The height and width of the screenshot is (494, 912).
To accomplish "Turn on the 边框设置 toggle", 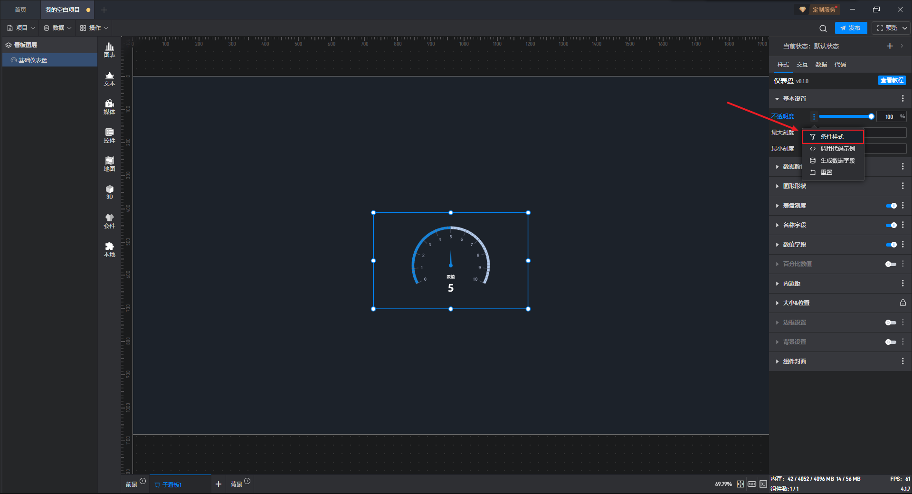I will [x=891, y=323].
